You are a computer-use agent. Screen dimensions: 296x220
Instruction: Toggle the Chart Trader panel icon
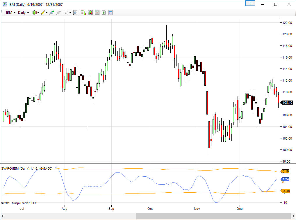pyautogui.click(x=84, y=13)
